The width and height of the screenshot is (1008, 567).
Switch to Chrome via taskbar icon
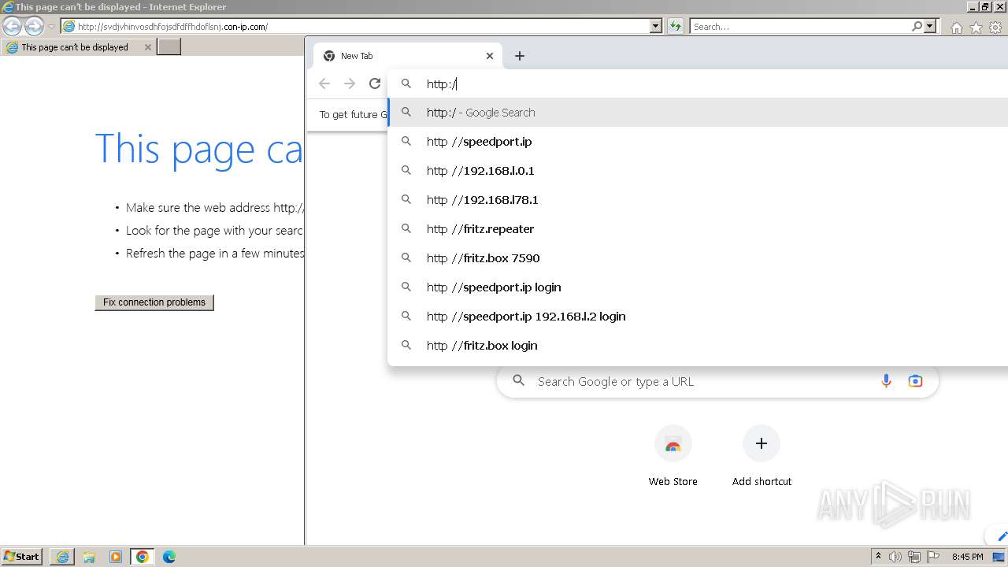coord(143,557)
